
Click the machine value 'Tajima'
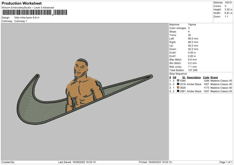(x=192, y=25)
